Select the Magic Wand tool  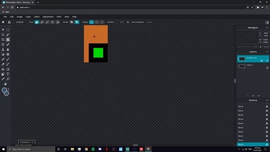pos(8,35)
